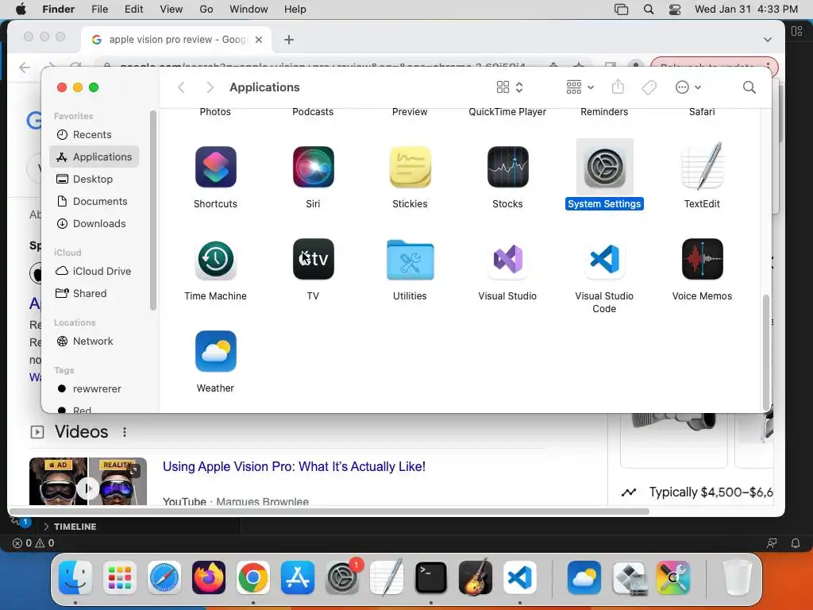The width and height of the screenshot is (813, 610).
Task: Select the Visual Studio Code icon in Finder
Action: pos(604,259)
